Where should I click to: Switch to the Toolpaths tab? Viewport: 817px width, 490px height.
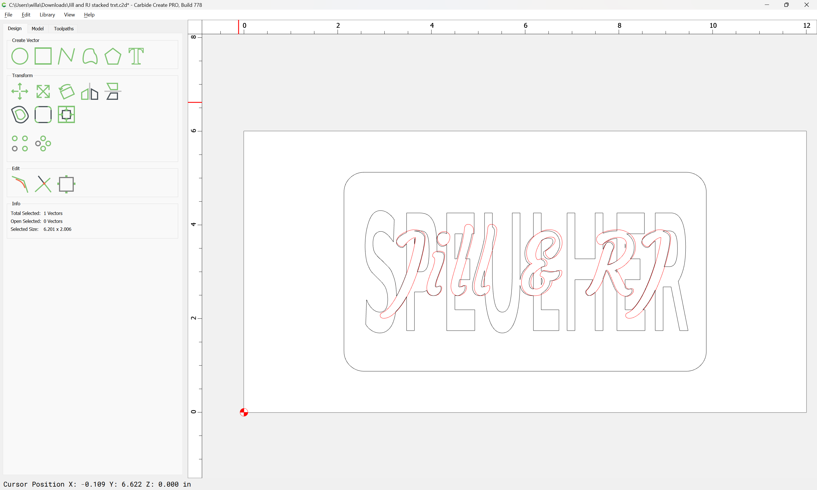[x=64, y=29]
